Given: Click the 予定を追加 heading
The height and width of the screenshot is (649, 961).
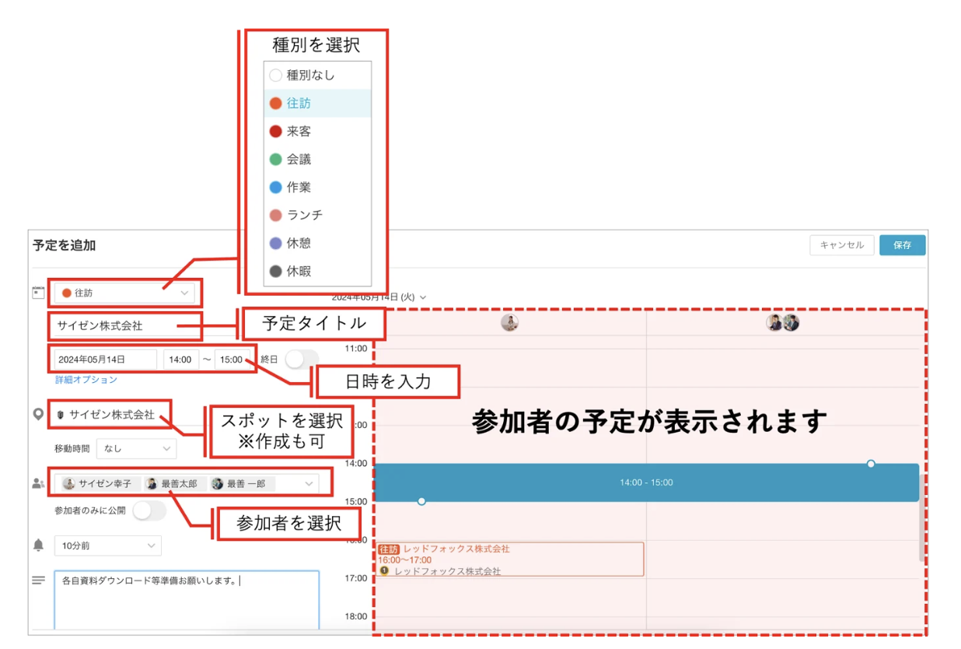Looking at the screenshot, I should (x=65, y=245).
